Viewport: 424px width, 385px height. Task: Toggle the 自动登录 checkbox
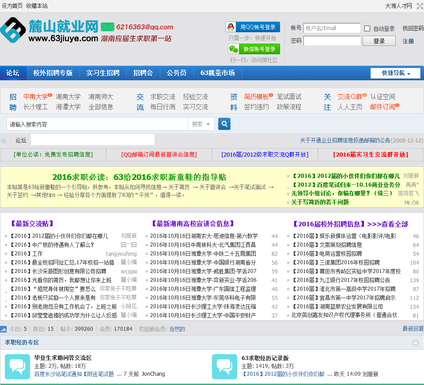click(x=367, y=28)
